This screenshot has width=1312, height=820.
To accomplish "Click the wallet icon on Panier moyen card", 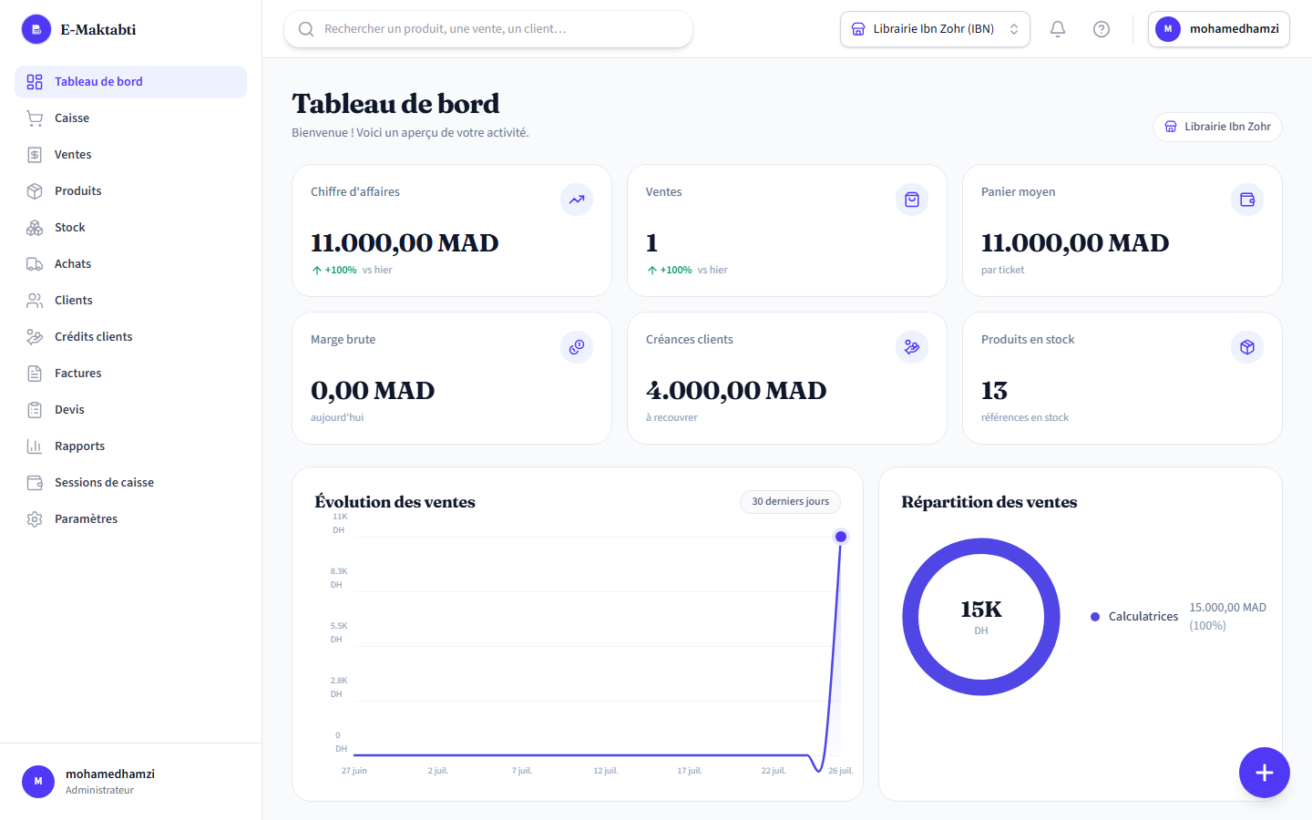I will 1247,200.
